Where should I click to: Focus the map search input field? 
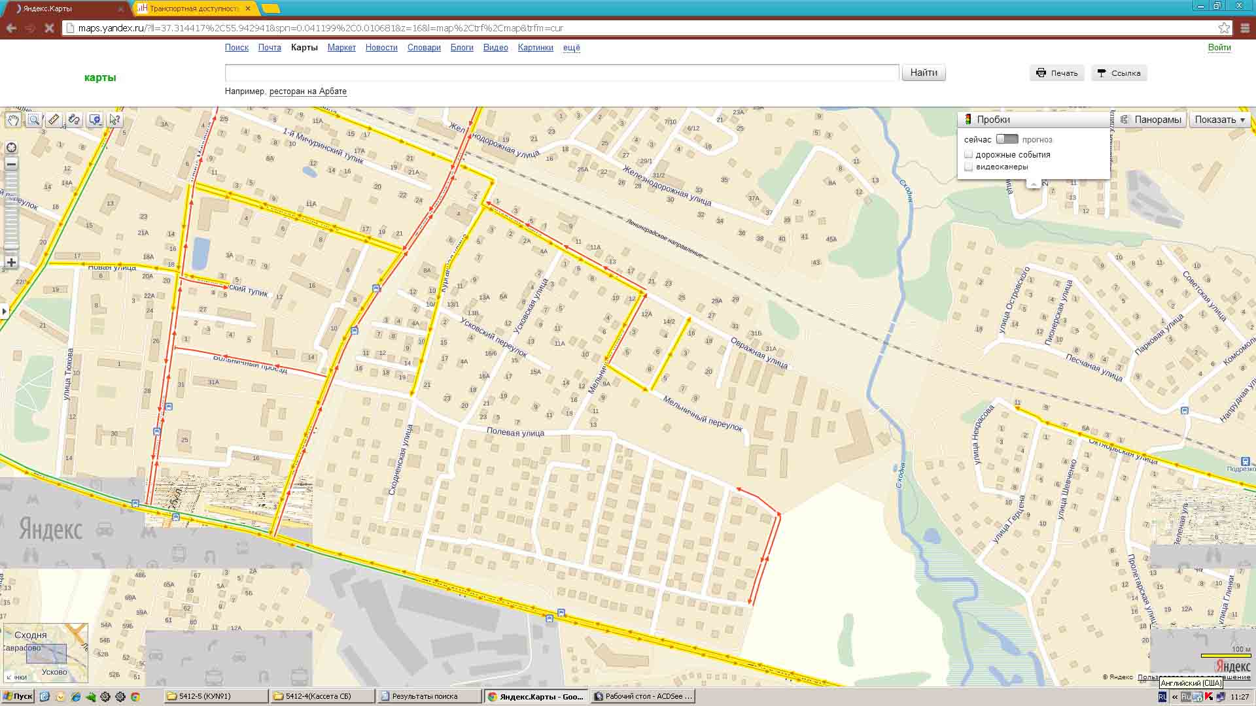point(562,73)
